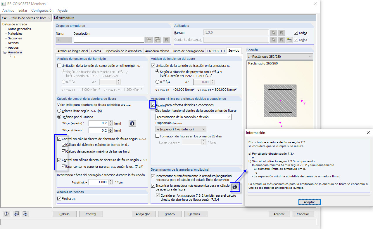Viewport: 373px width, 229px height.
Task: Open the Configuración menu
Action: pos(42,11)
